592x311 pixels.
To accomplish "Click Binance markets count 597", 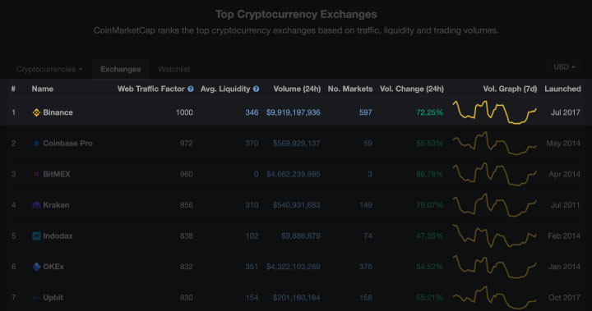I will pos(365,112).
